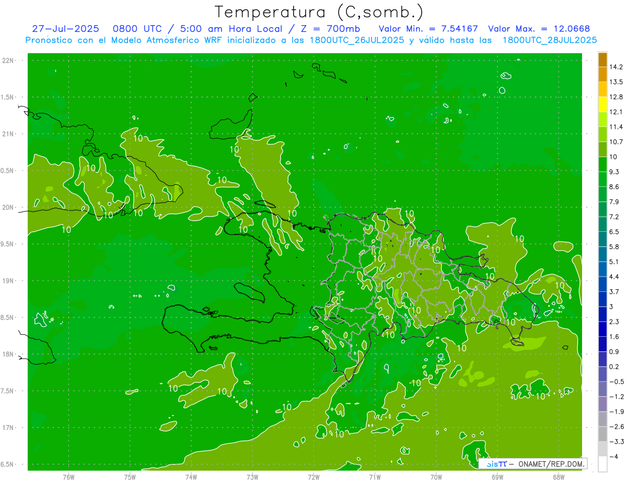Image resolution: width=627 pixels, height=484 pixels.
Task: Select the "Z = 700mb" level text
Action: coord(331,29)
